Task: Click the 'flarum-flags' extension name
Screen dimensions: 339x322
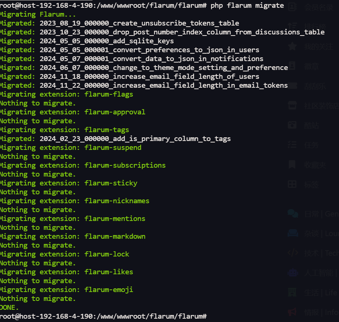Action: point(109,94)
